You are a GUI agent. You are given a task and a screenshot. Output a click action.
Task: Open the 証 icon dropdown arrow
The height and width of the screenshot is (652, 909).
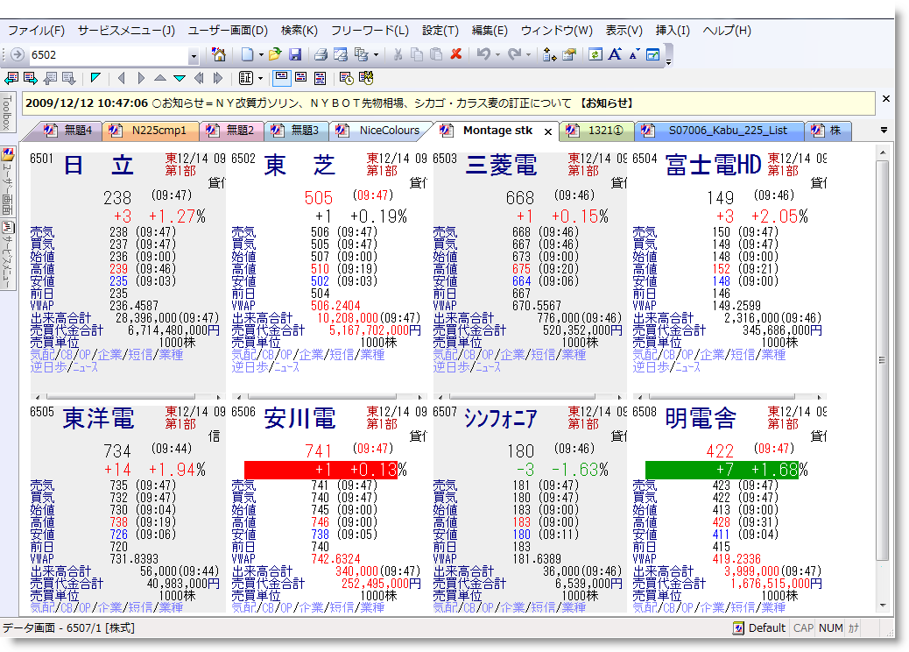(x=260, y=78)
